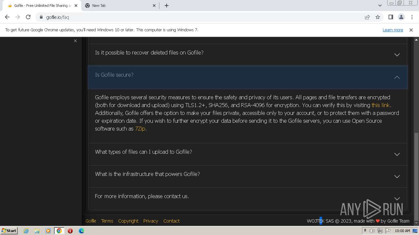Screen dimensions: 419x235
Task: Open File Explorer from the taskbar
Action: tap(37, 231)
